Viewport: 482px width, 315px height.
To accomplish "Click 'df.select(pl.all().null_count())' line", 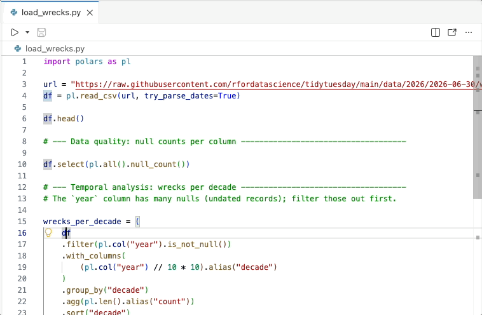I will pyautogui.click(x=116, y=164).
